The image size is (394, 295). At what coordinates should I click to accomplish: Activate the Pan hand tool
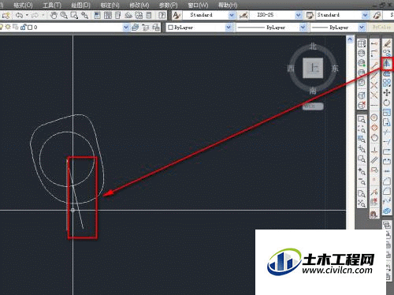tap(54, 15)
